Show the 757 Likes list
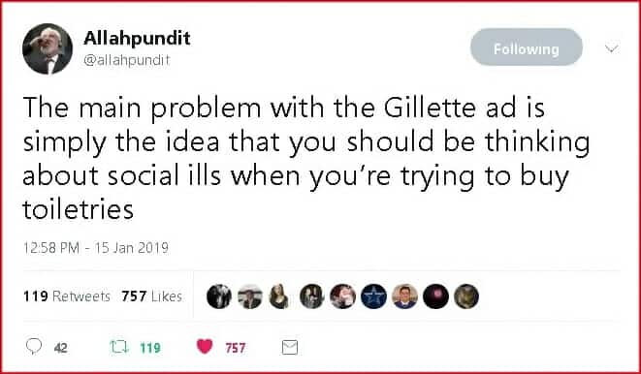This screenshot has width=641, height=374. pyautogui.click(x=151, y=296)
